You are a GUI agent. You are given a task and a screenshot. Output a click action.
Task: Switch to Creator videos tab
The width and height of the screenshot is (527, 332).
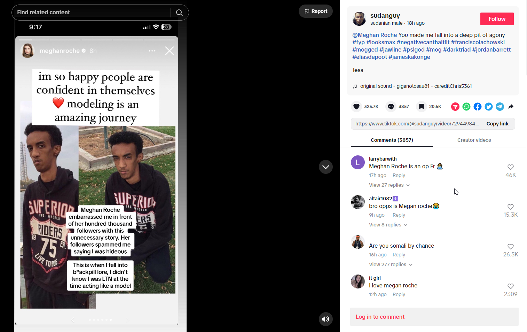[x=474, y=140]
